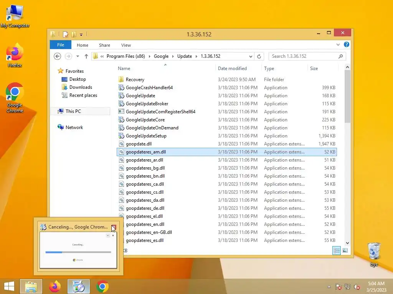Select the bye recycle bin icon
Screen dimensions: 393x294
[x=374, y=255]
